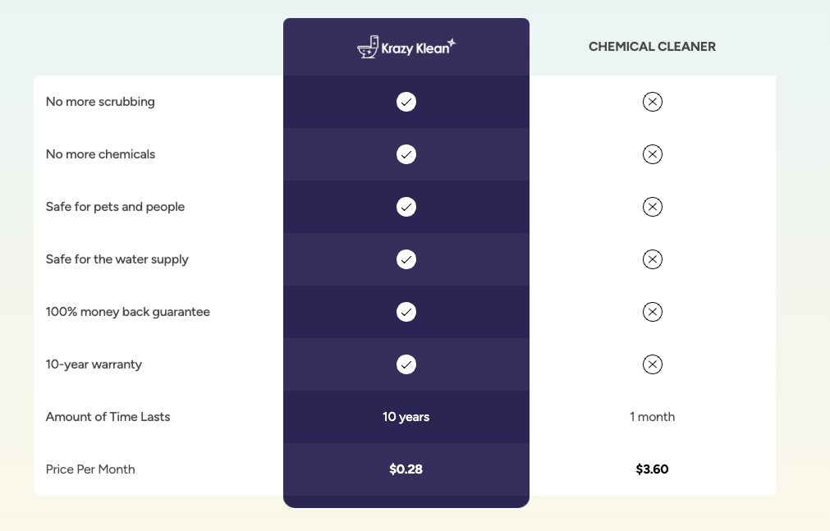Select the 10 years value cell
830x531 pixels.
click(406, 417)
